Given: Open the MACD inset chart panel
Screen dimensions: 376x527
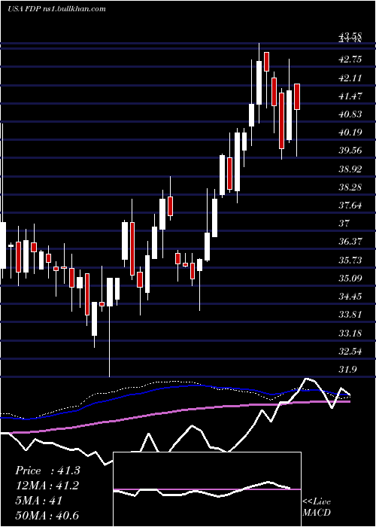Looking at the screenshot, I should pyautogui.click(x=207, y=489).
